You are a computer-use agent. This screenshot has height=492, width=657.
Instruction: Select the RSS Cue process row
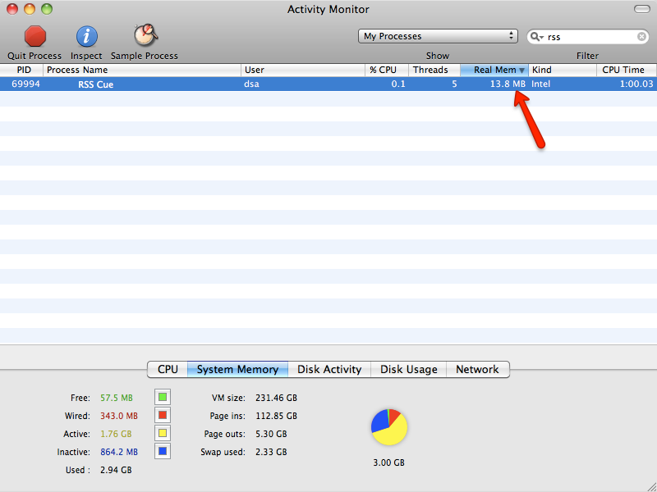328,84
